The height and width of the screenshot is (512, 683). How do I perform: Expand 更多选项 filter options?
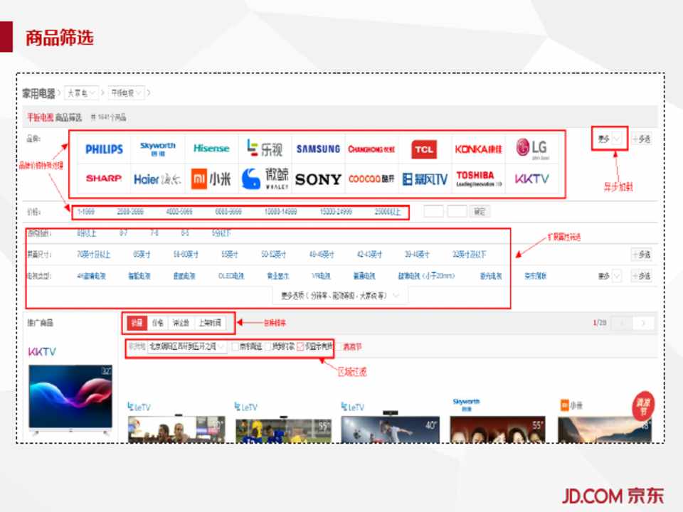click(340, 294)
